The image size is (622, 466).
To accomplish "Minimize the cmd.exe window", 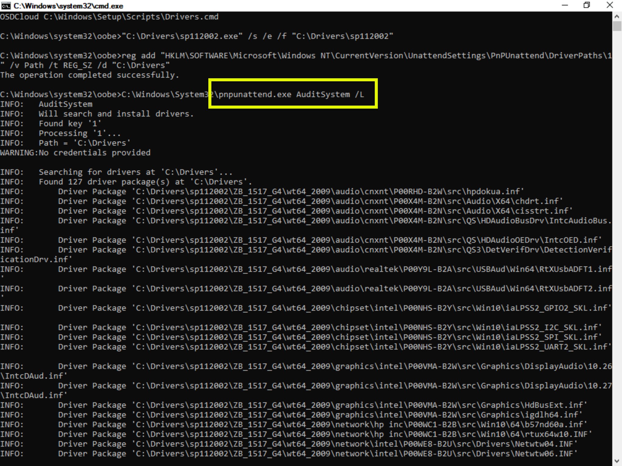I will [565, 5].
